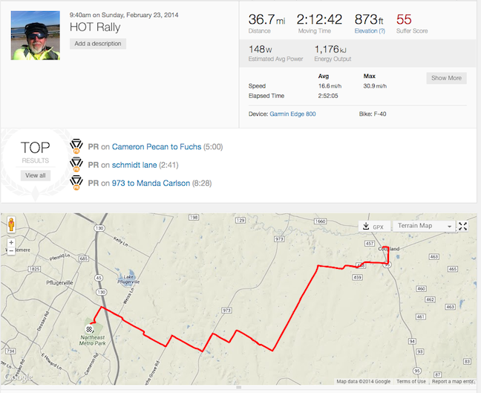Zoom in the map with plus icon
481x393 pixels.
click(x=11, y=242)
